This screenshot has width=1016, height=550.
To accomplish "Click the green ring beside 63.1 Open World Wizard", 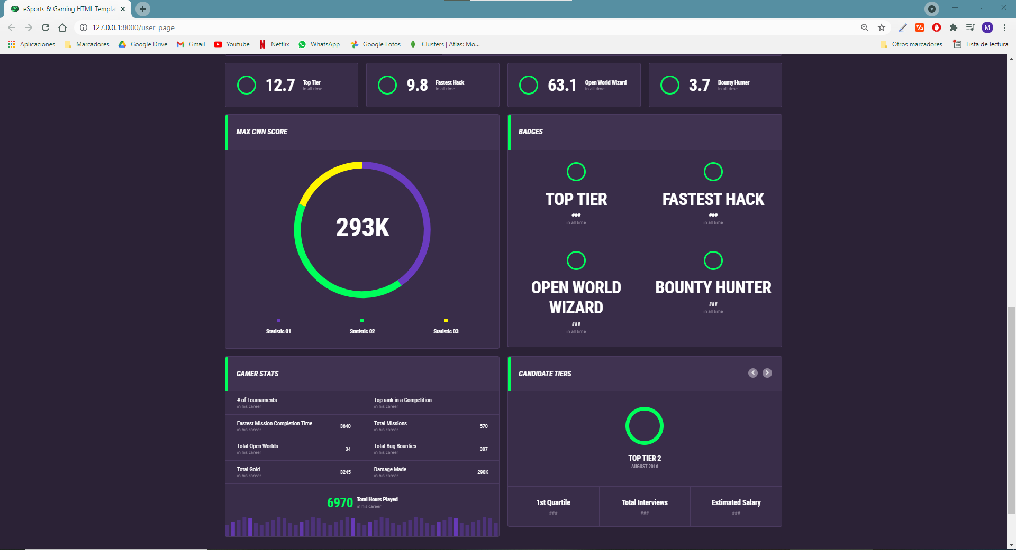I will (x=529, y=85).
